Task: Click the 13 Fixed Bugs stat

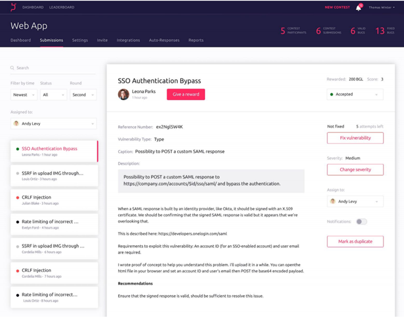Action: [385, 30]
